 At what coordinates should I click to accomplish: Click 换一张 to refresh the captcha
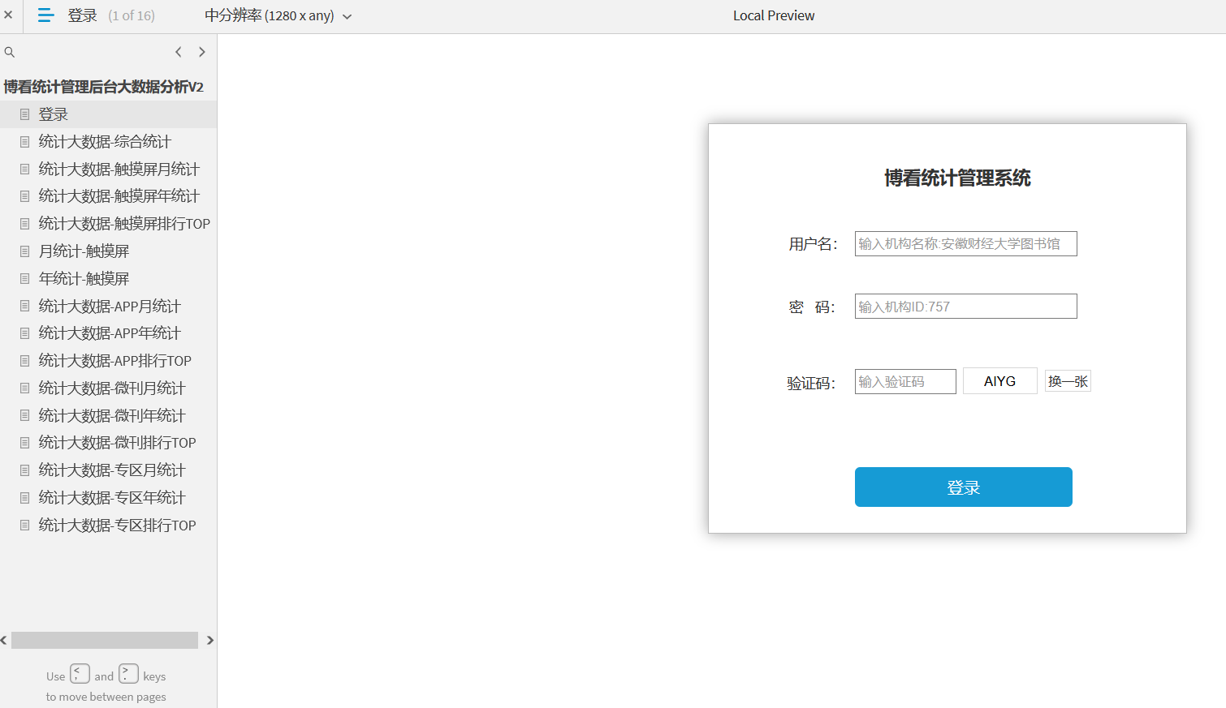pos(1068,381)
